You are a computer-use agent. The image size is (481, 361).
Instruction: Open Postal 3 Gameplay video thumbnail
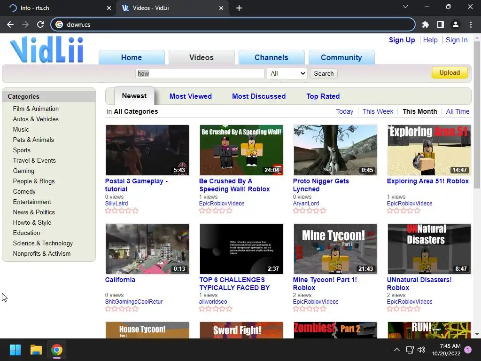tap(147, 150)
